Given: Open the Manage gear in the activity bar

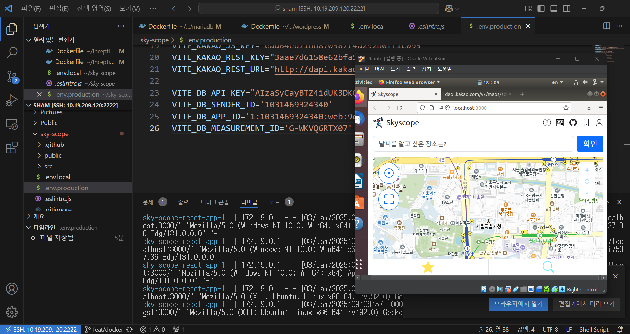Looking at the screenshot, I should (x=12, y=312).
